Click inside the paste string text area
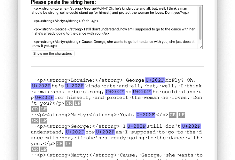The image size is (235, 160). tap(114, 27)
